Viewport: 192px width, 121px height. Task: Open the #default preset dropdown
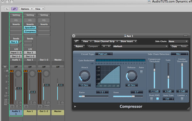point(140,46)
